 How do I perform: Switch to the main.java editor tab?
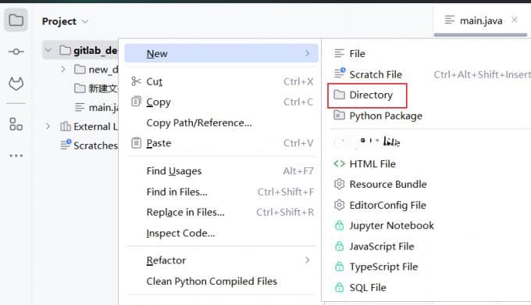pyautogui.click(x=480, y=20)
